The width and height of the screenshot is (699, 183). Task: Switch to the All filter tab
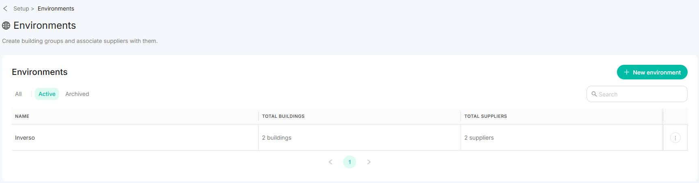18,94
